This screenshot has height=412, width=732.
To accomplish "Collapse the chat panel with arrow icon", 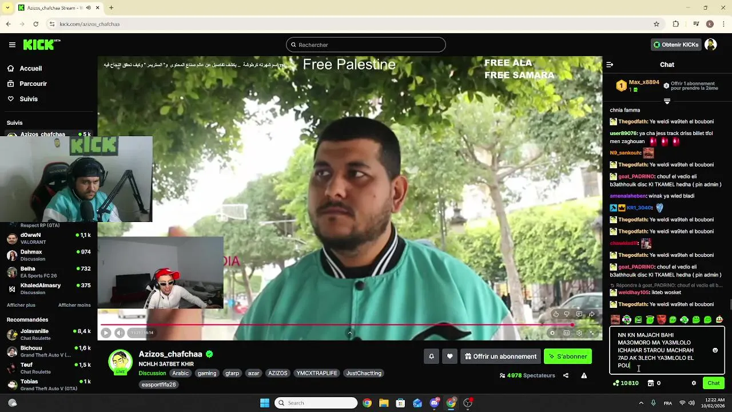I will click(610, 65).
